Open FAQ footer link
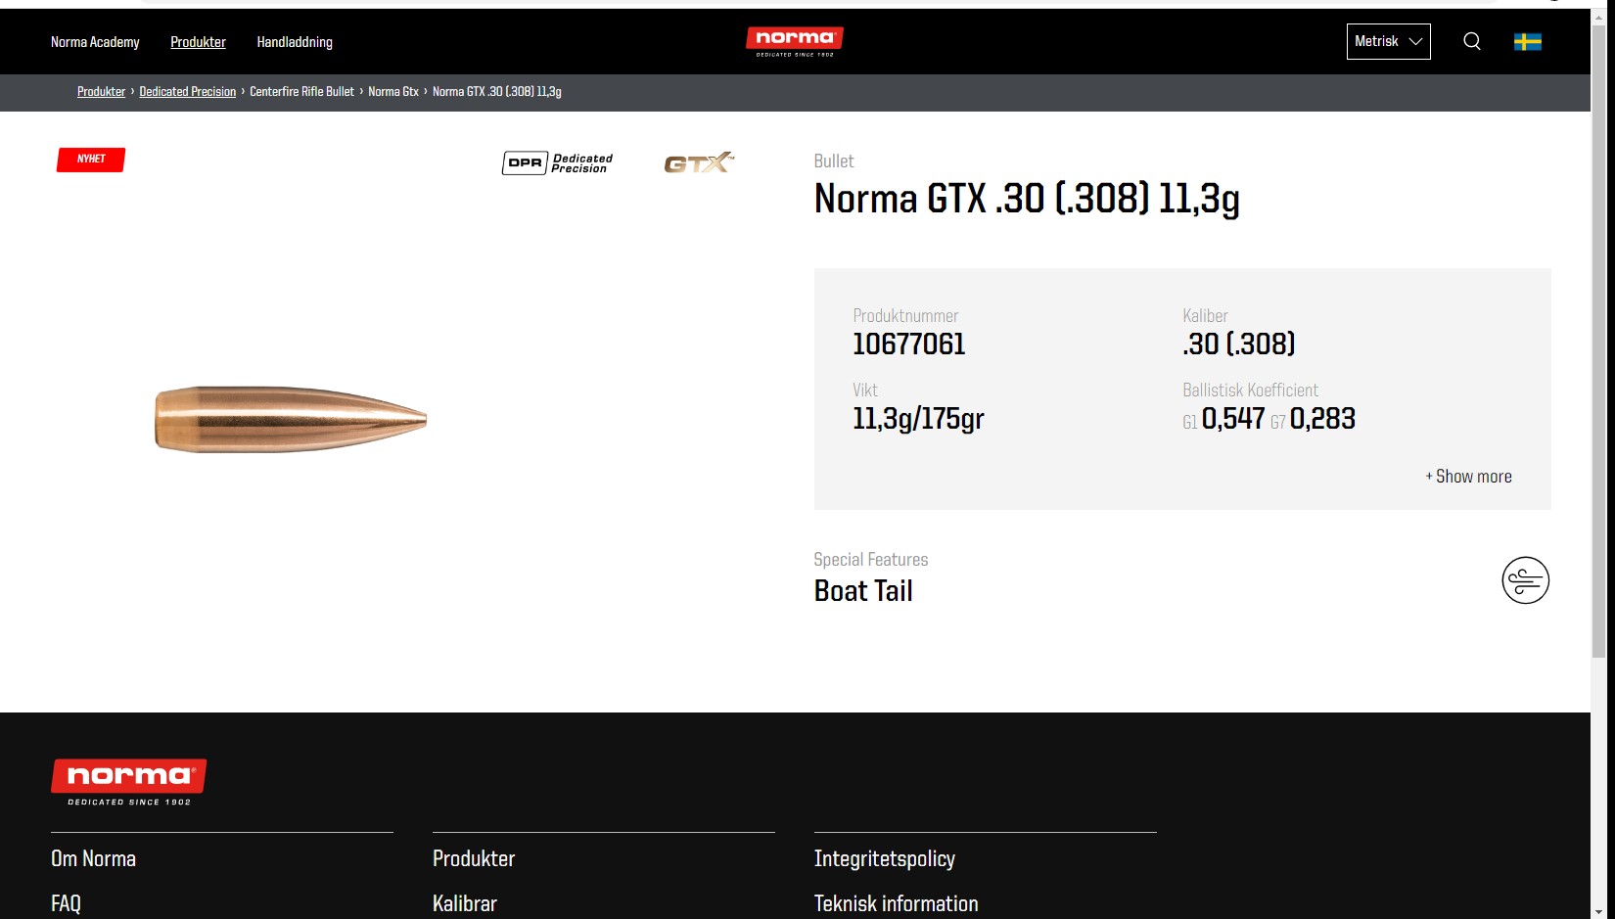Viewport: 1615px width, 919px height. pos(66,903)
